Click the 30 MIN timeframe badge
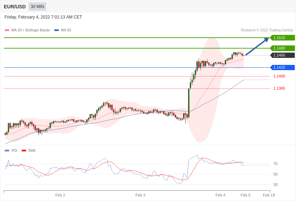Screen dimensions: 296x201 pyautogui.click(x=37, y=7)
